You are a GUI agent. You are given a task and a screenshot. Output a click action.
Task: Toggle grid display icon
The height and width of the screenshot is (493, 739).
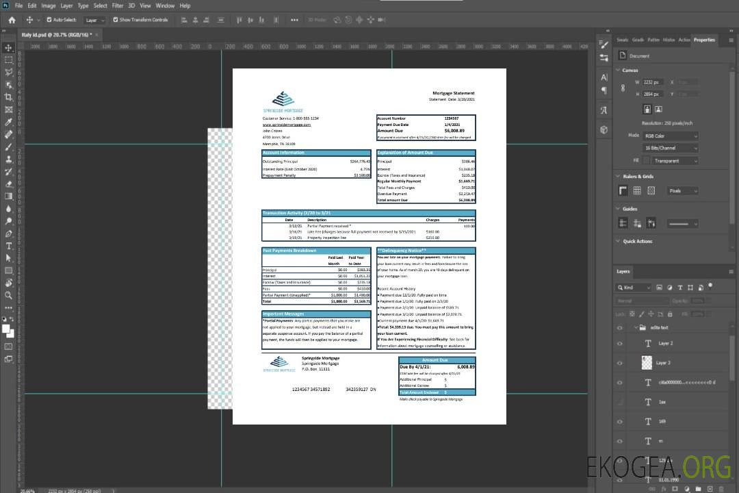(637, 190)
